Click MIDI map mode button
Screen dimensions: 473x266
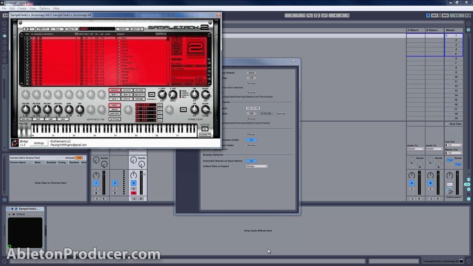445,16
